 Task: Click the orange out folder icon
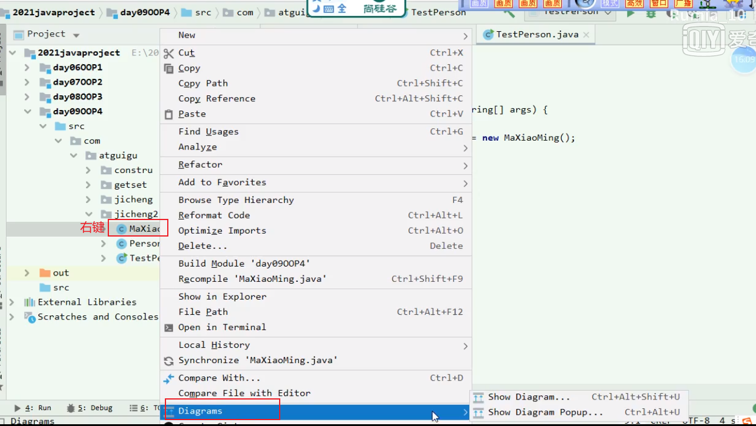45,273
